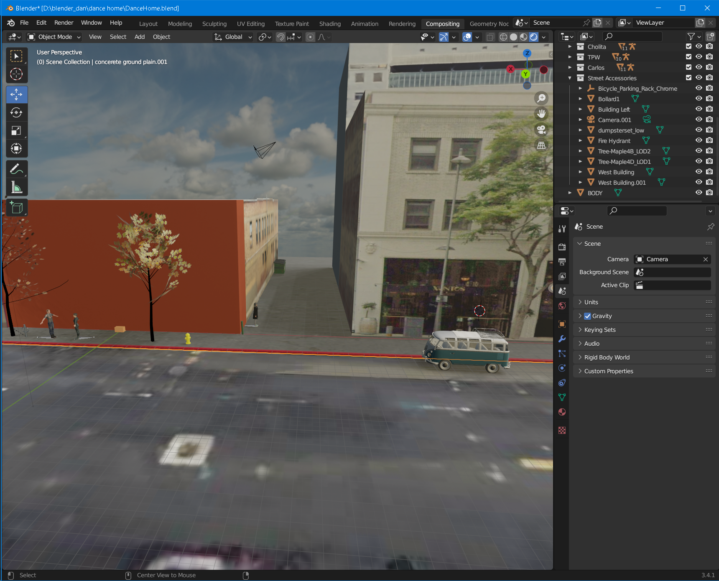The width and height of the screenshot is (719, 581).
Task: Disable the Gravity checkbox
Action: [x=588, y=316]
